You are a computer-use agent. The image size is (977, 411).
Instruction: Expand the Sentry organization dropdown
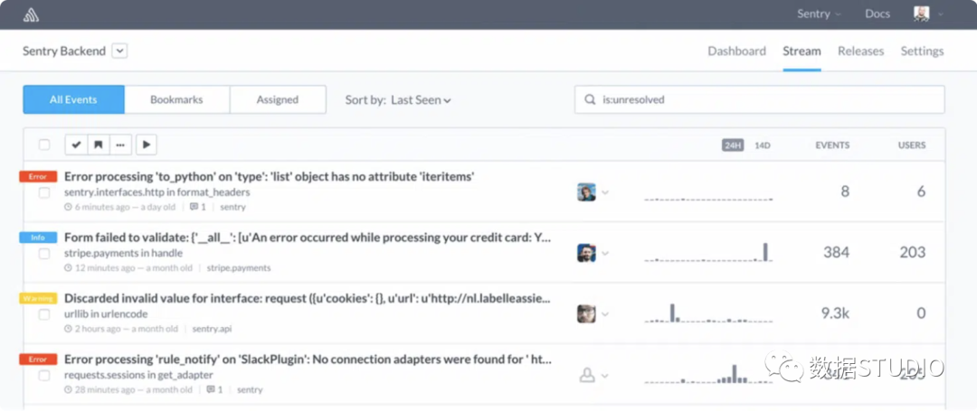819,14
